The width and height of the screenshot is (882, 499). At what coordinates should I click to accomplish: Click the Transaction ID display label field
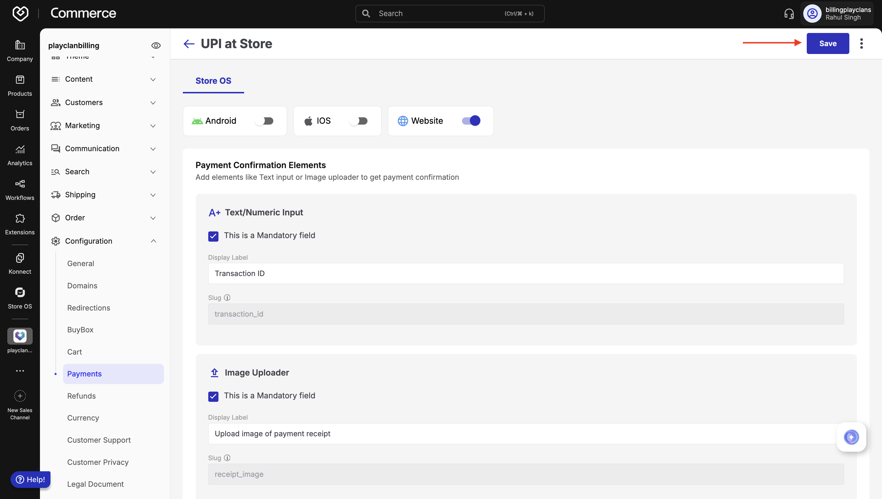pyautogui.click(x=526, y=273)
